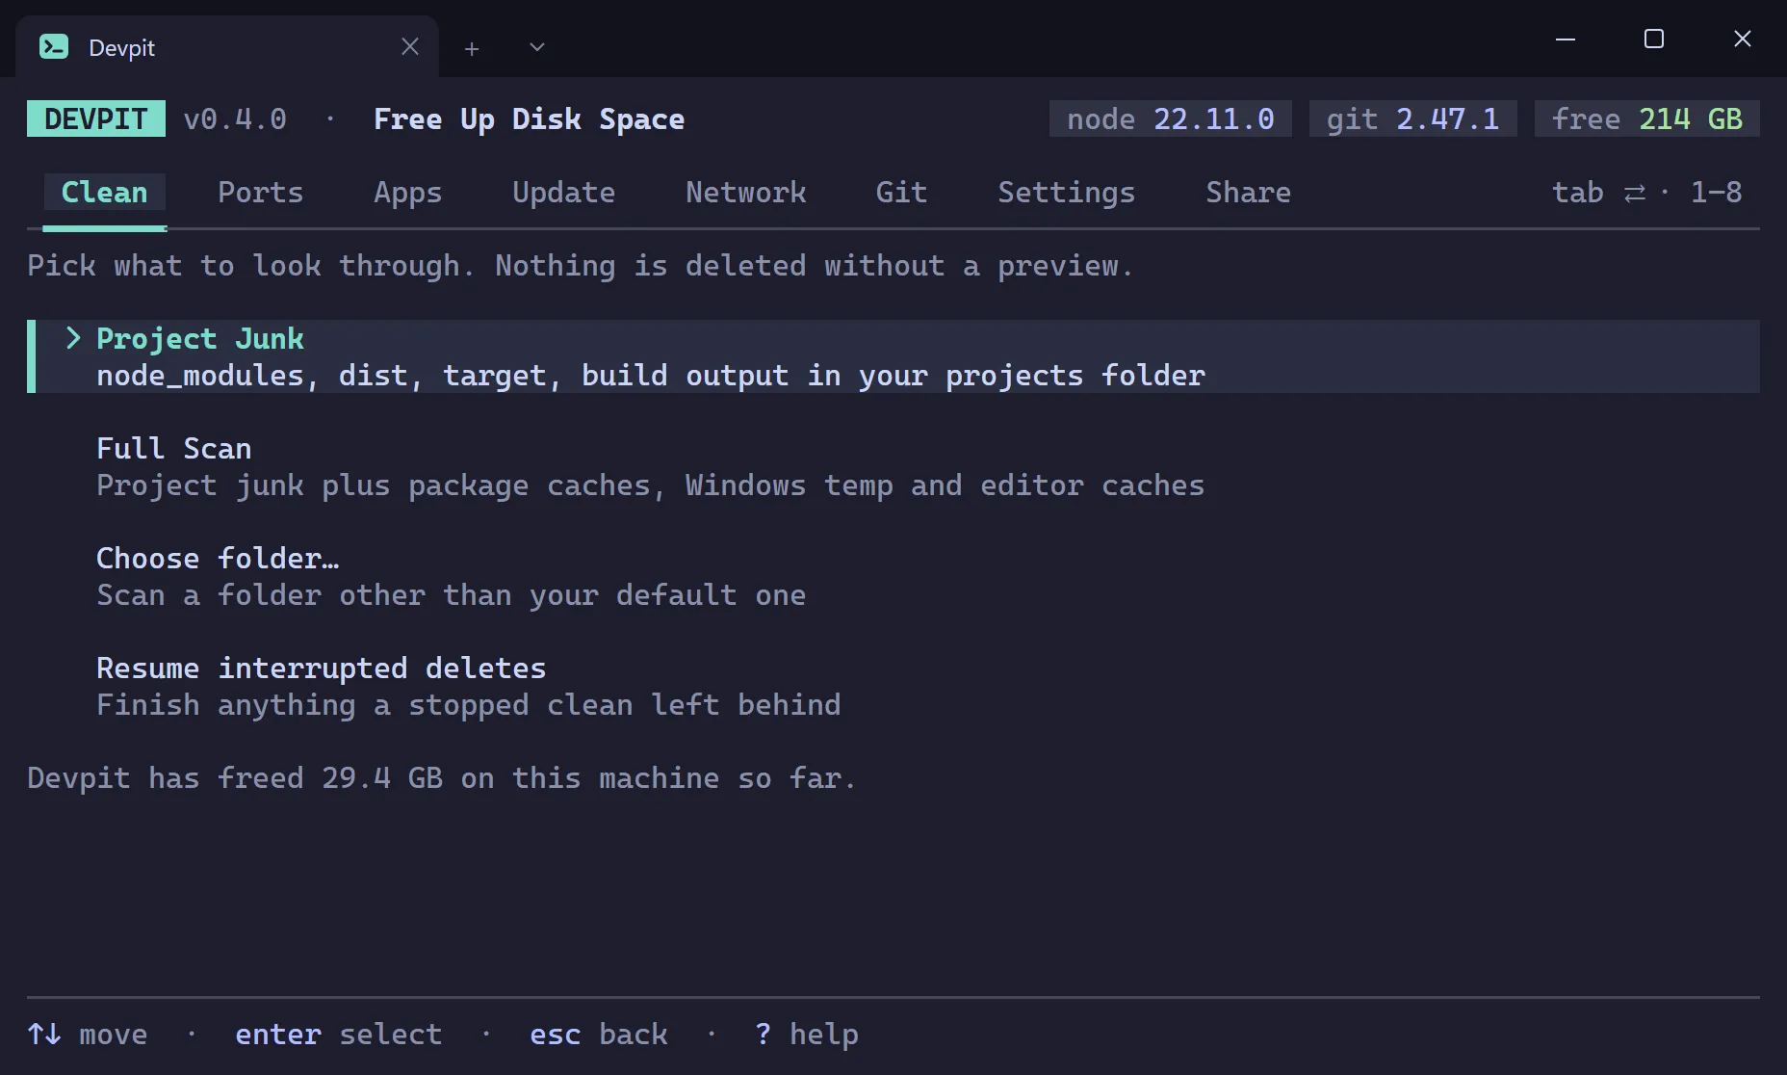
Task: Click the node_modules, dist, target description line
Action: pos(651,375)
